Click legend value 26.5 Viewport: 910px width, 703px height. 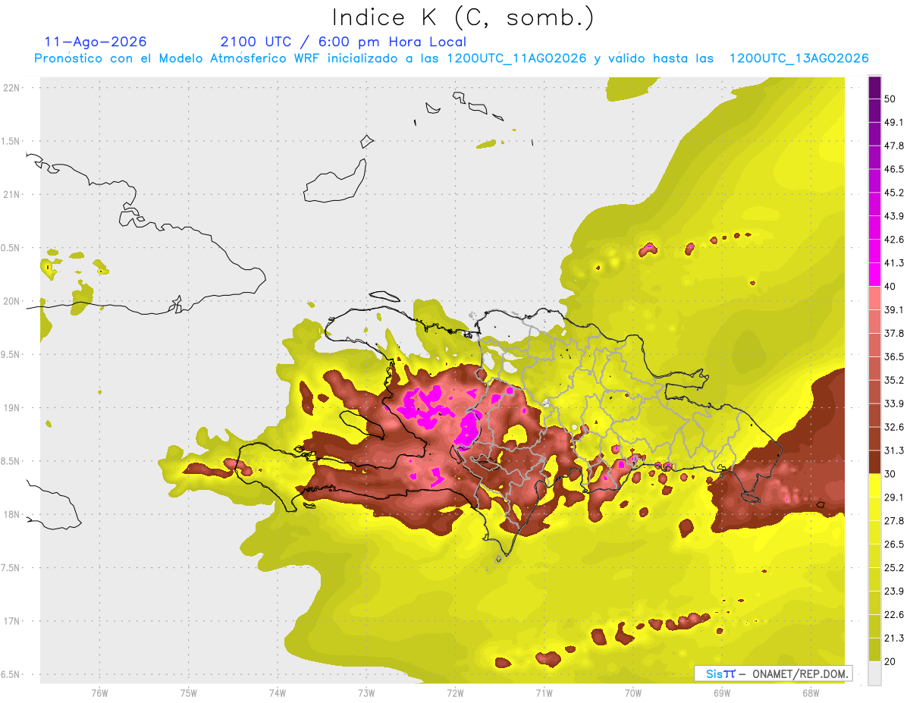pyautogui.click(x=894, y=544)
